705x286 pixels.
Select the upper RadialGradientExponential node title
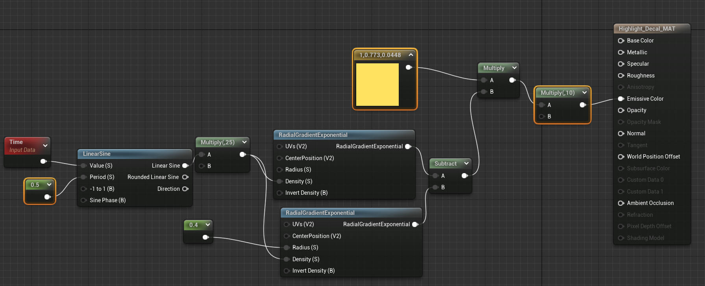pyautogui.click(x=313, y=135)
